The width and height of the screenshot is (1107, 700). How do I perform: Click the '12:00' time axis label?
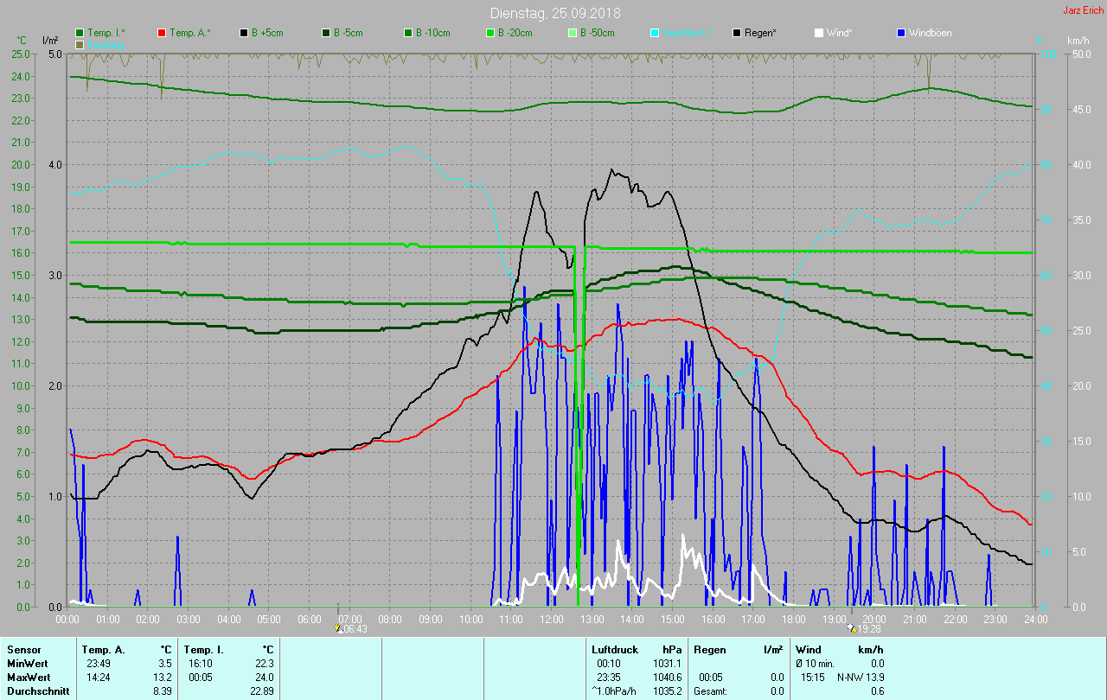coord(551,619)
